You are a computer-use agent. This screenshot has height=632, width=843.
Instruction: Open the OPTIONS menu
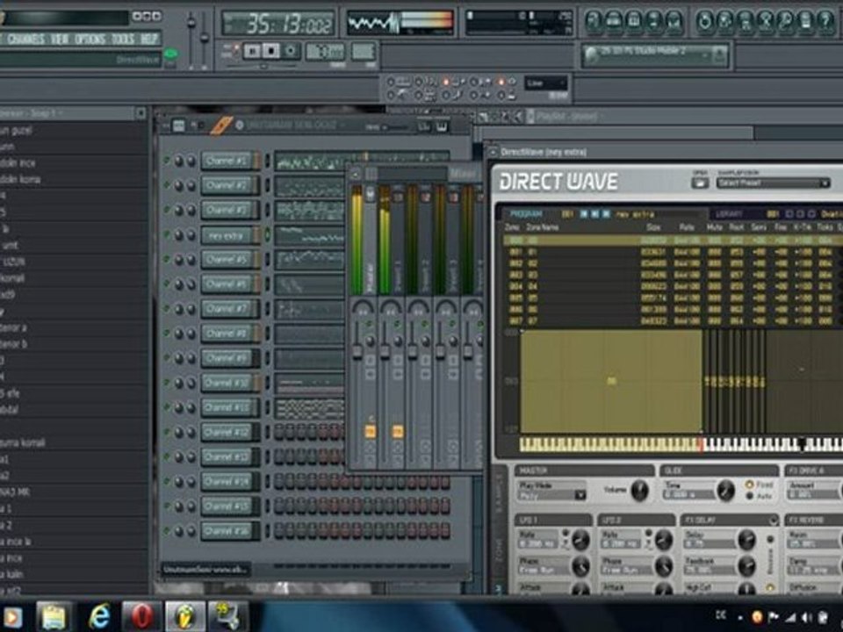(90, 39)
